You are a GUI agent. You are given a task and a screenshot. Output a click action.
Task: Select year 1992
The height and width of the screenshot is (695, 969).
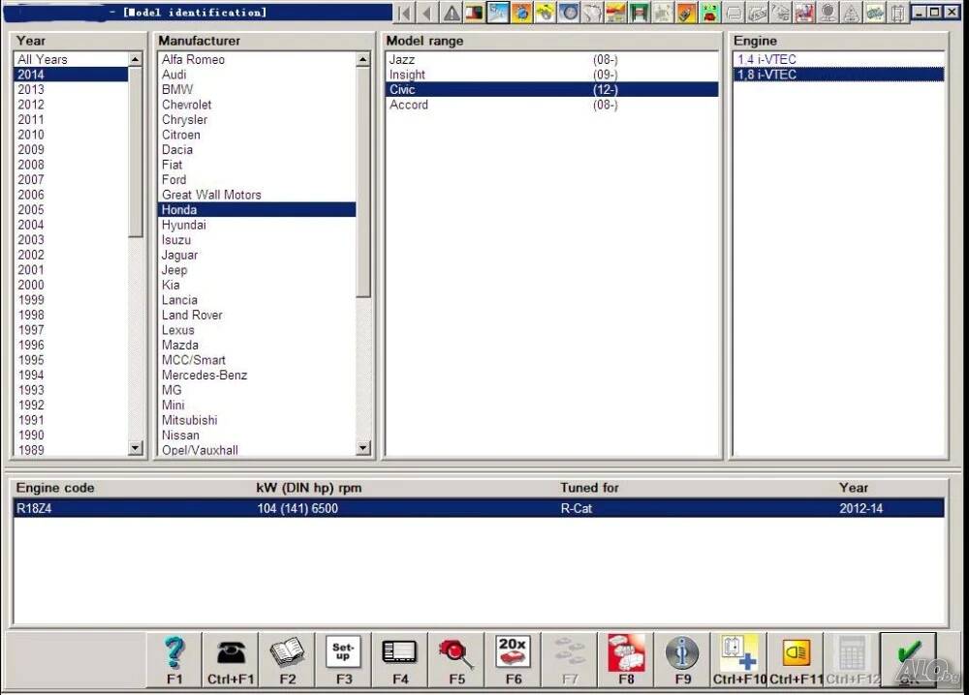71,405
